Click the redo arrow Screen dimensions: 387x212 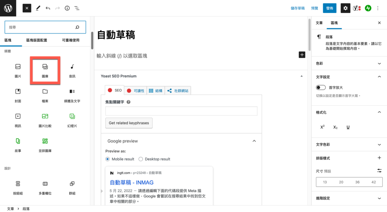click(57, 8)
